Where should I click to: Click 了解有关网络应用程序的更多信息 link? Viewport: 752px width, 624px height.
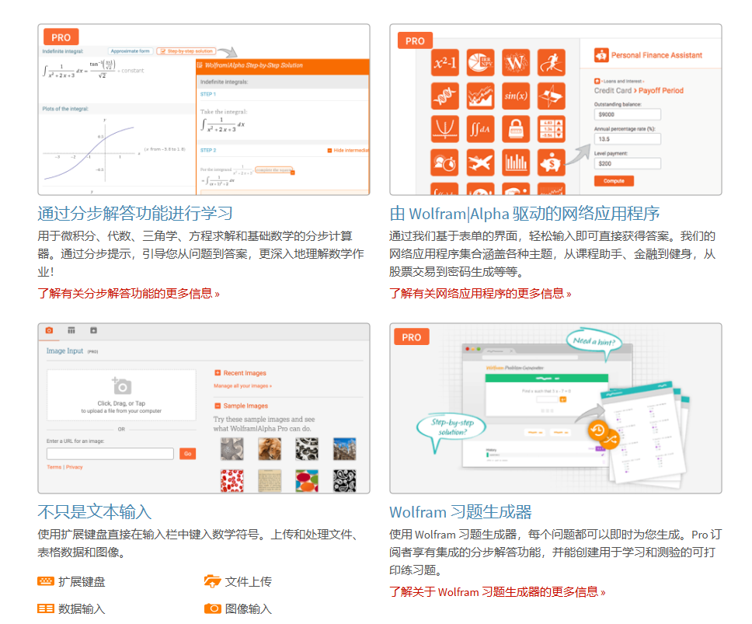[480, 294]
